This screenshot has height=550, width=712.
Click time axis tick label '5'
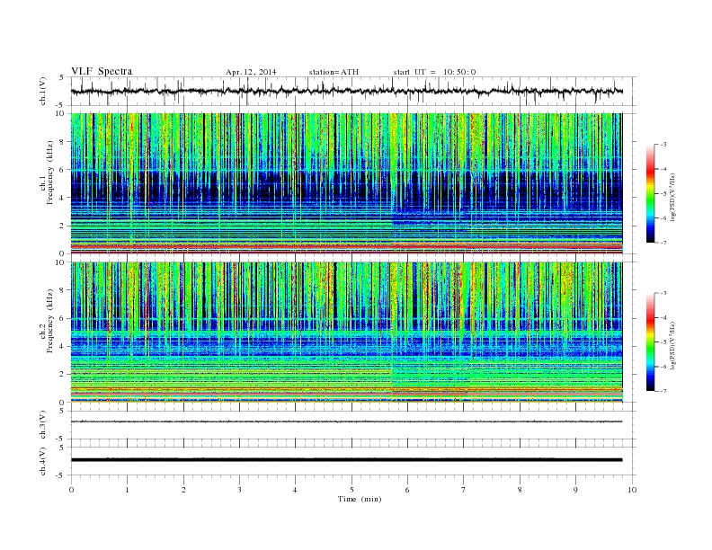coord(352,490)
